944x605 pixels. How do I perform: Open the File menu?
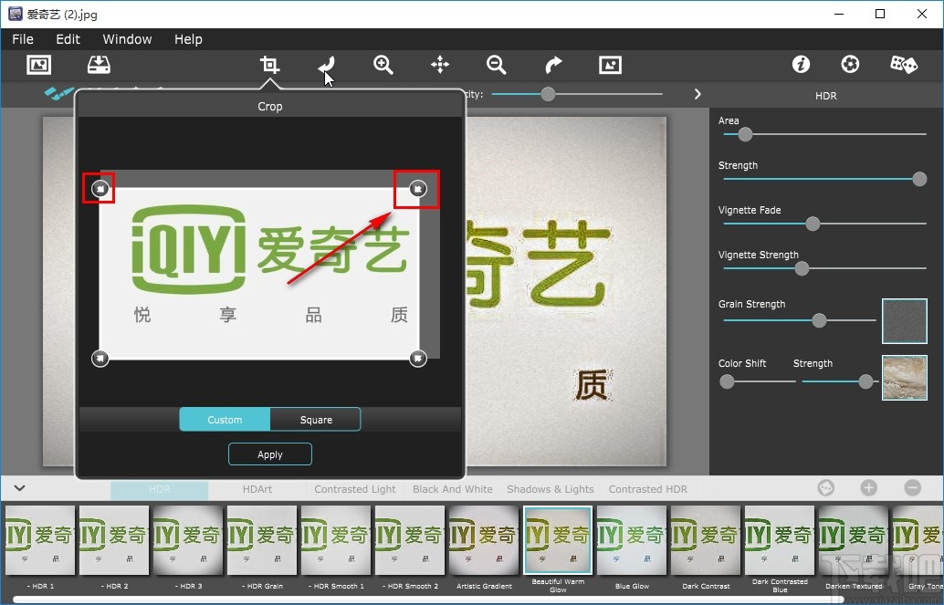(x=23, y=39)
